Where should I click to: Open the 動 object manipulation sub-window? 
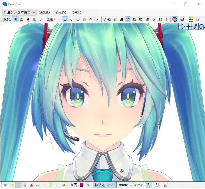pos(134,19)
